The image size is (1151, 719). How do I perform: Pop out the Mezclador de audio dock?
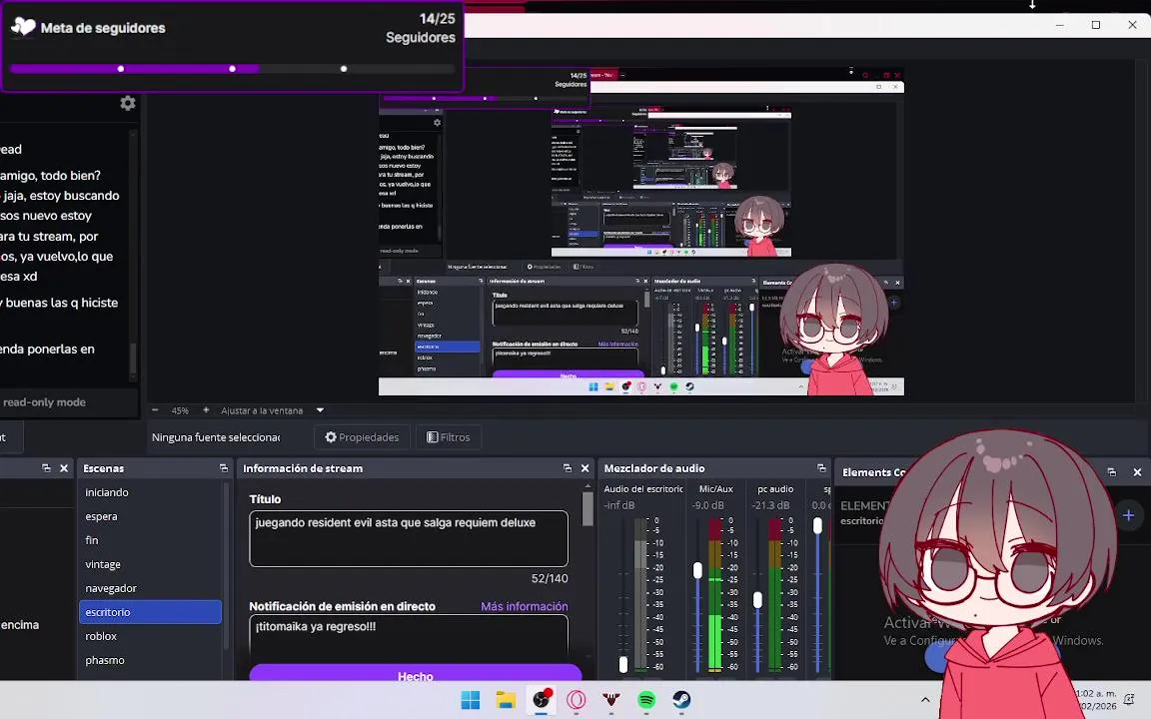[x=820, y=468]
